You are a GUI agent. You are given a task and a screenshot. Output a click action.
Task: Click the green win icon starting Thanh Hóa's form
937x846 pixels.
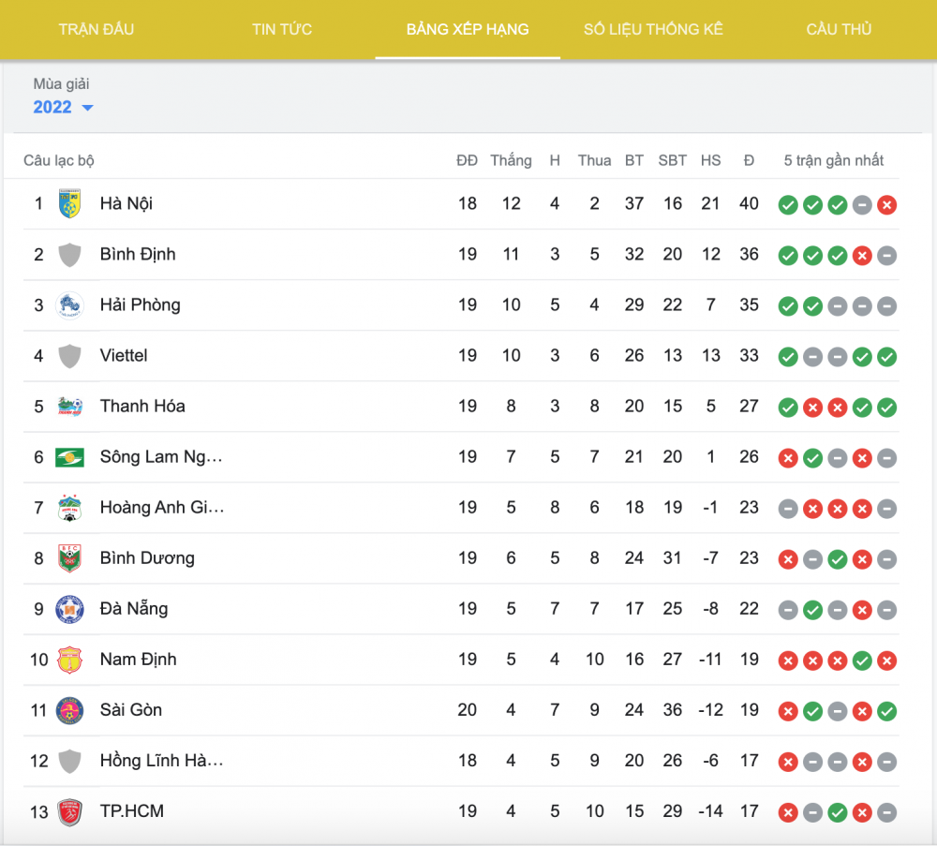788,407
